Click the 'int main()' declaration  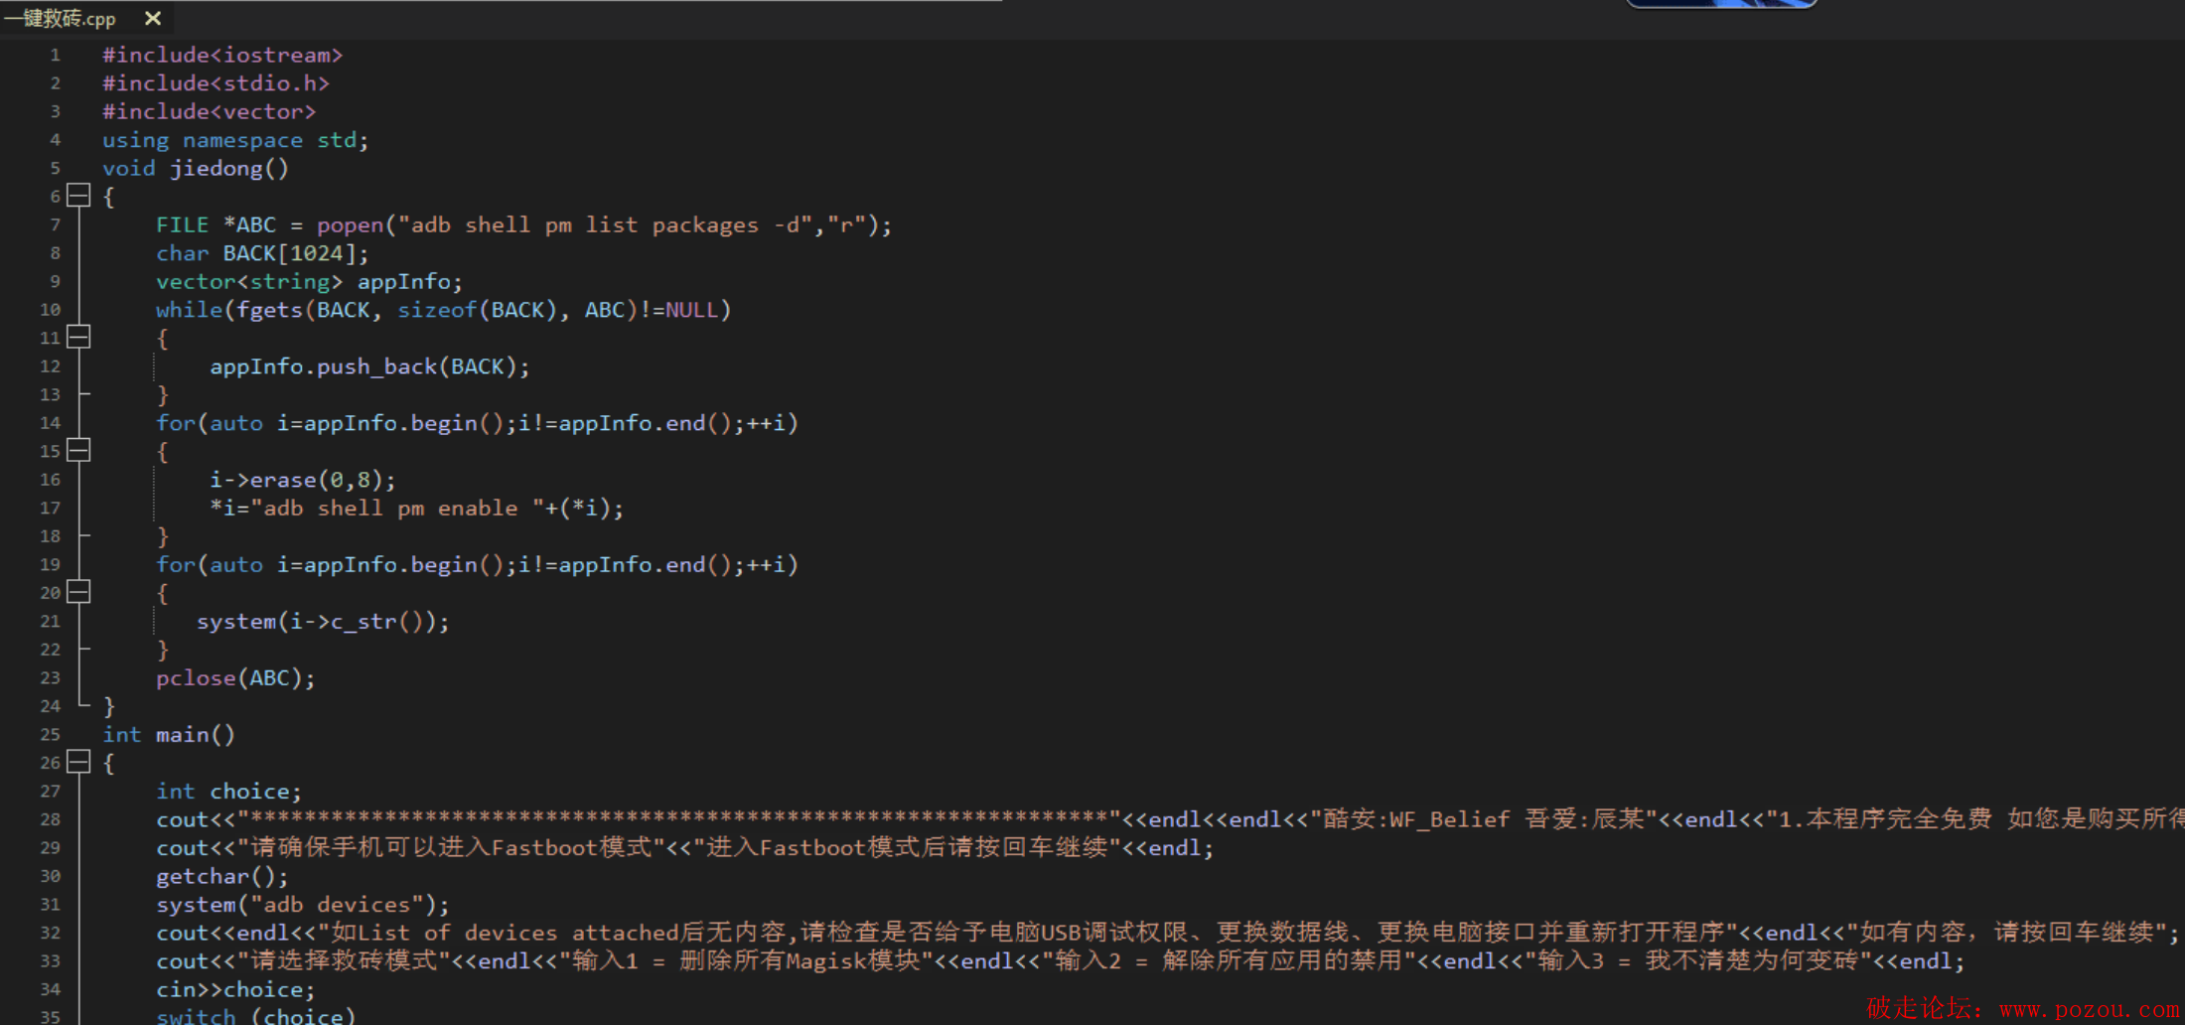click(x=169, y=734)
